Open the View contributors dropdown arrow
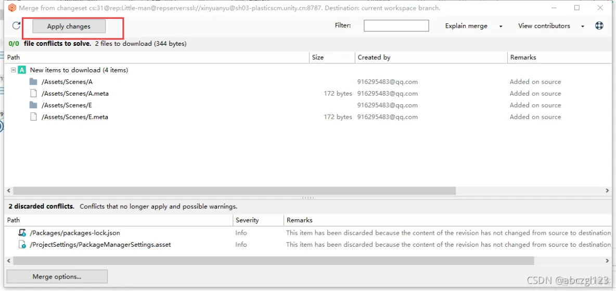Screen dimensions: 616x291 pos(583,27)
